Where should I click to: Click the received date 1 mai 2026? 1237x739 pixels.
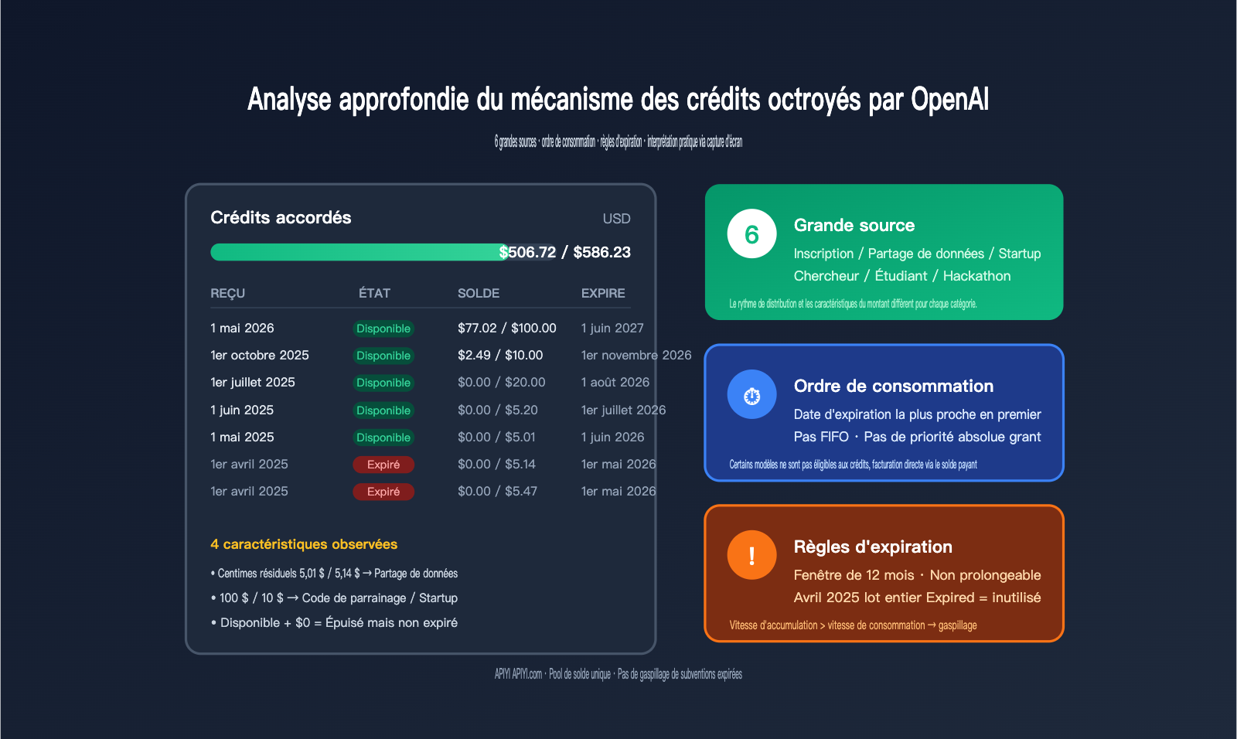[x=242, y=328]
